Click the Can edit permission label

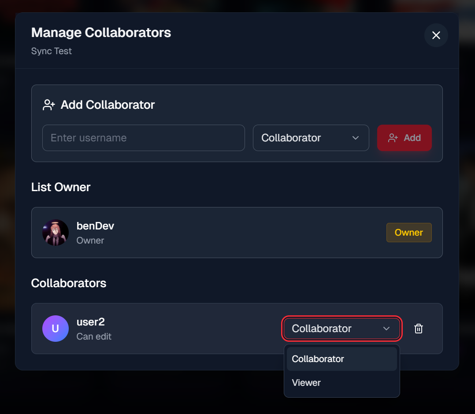coord(94,336)
